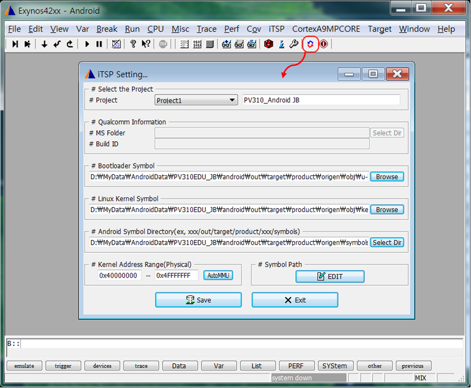Click the step-down arrow toolbar icon
The width and height of the screenshot is (471, 388).
(x=44, y=44)
